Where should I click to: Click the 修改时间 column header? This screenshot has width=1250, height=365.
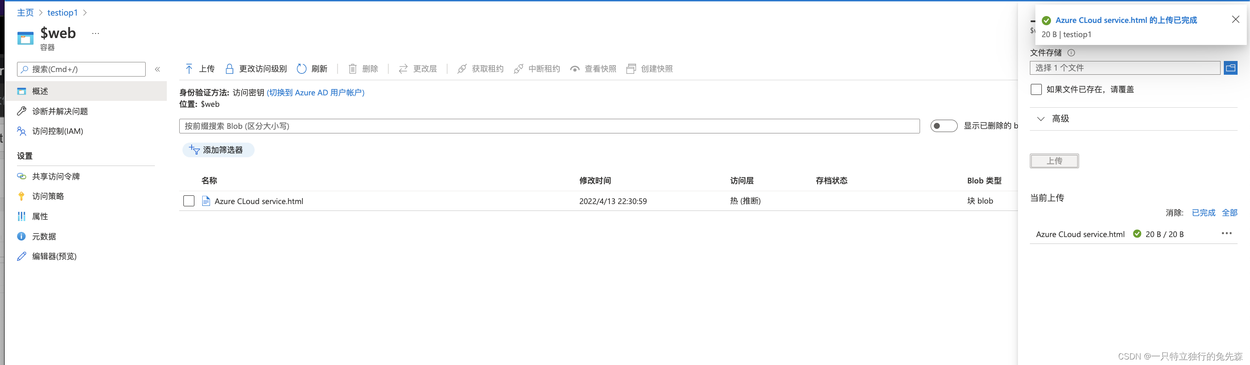595,181
